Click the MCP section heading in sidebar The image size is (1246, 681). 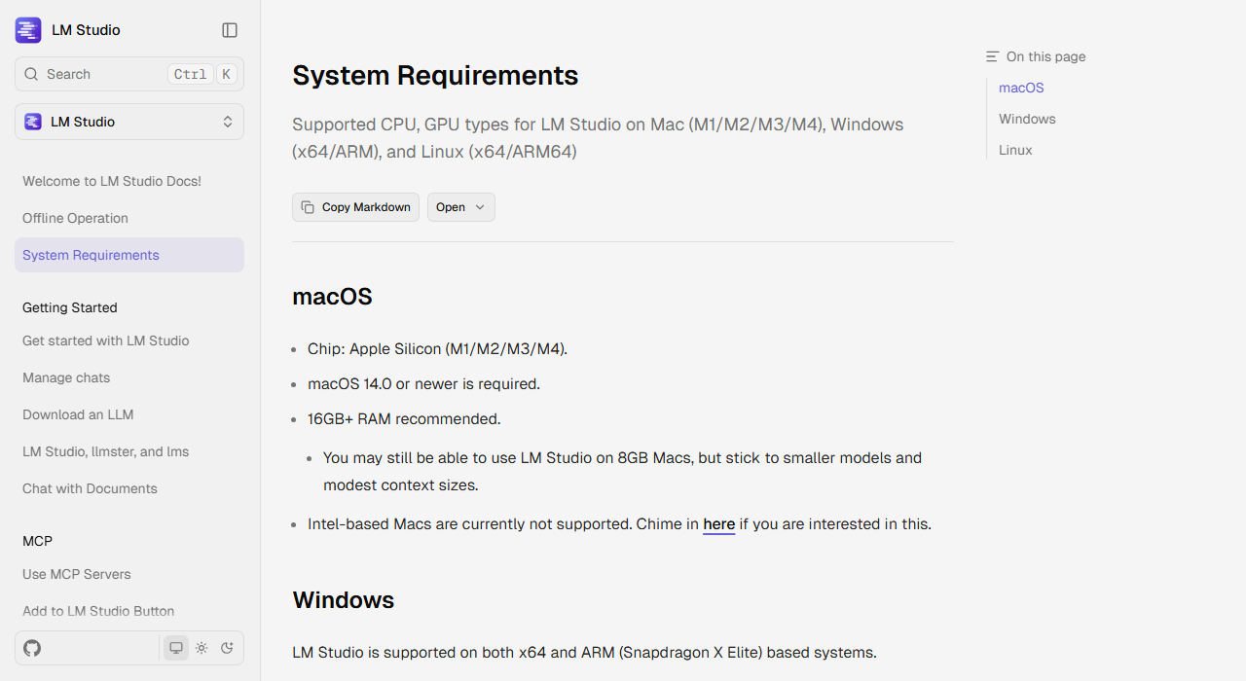point(37,541)
